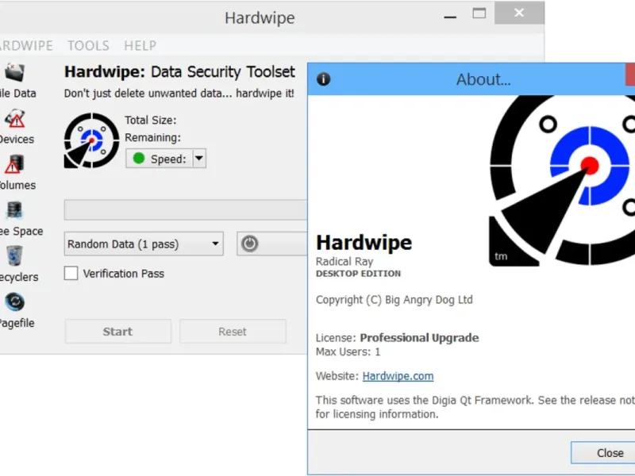Image resolution: width=635 pixels, height=476 pixels.
Task: Follow the Hardwipe.com website link
Action: click(x=398, y=376)
